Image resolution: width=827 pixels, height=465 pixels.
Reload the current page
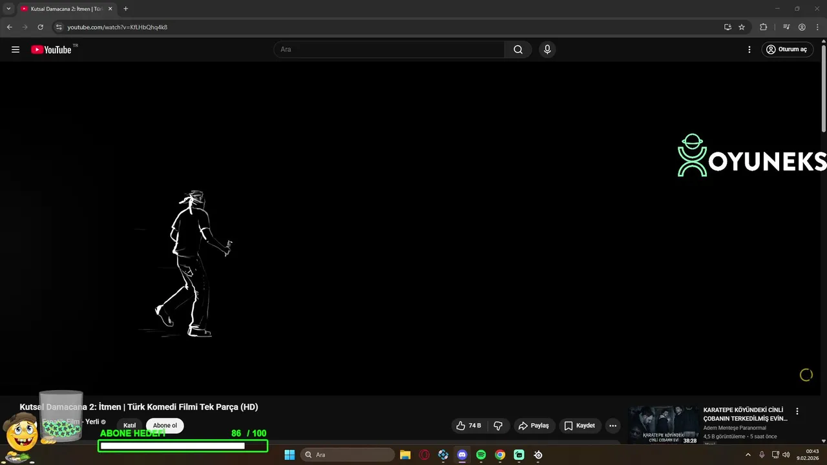coord(40,27)
